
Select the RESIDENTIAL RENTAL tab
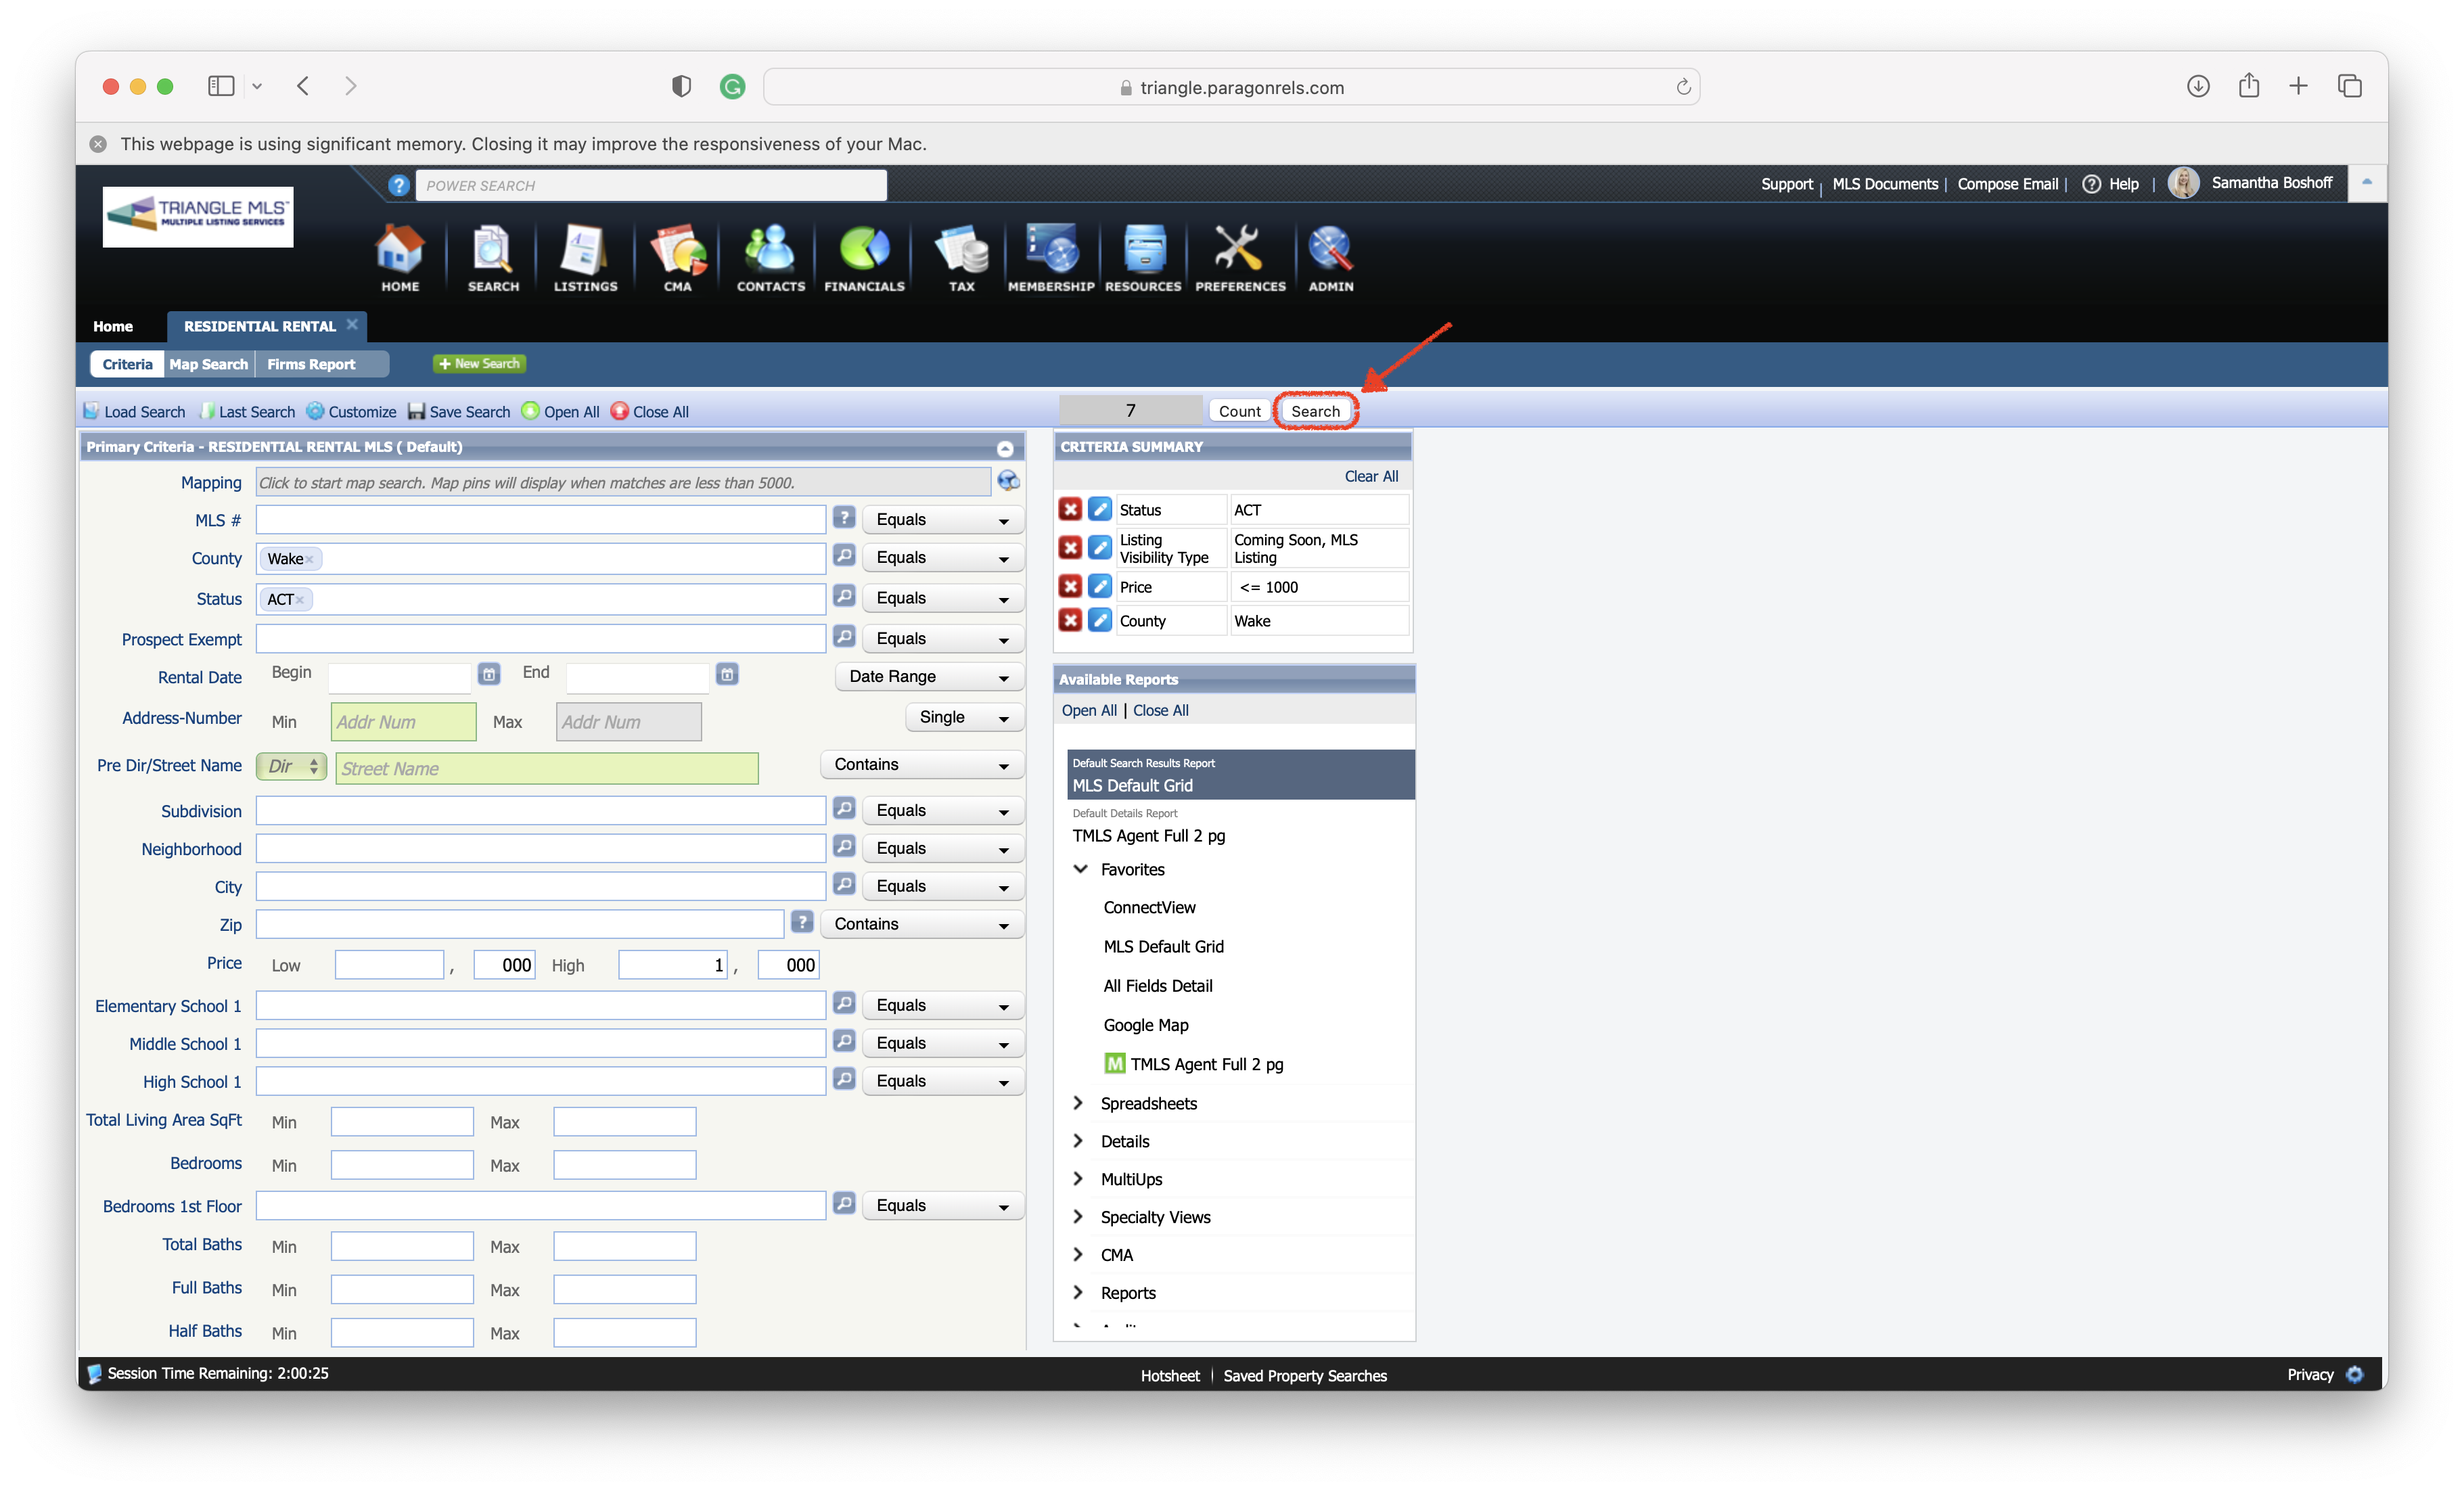tap(259, 326)
